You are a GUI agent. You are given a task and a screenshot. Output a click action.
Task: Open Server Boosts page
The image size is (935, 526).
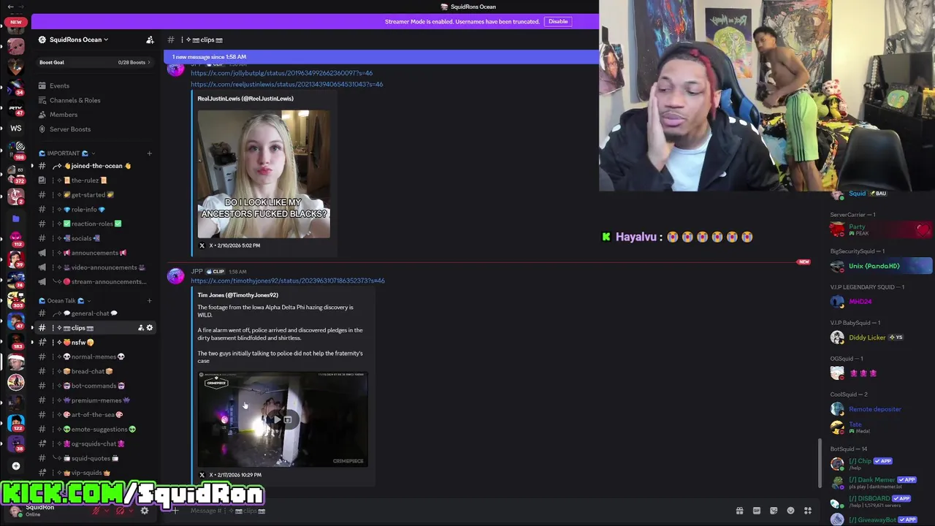(69, 129)
